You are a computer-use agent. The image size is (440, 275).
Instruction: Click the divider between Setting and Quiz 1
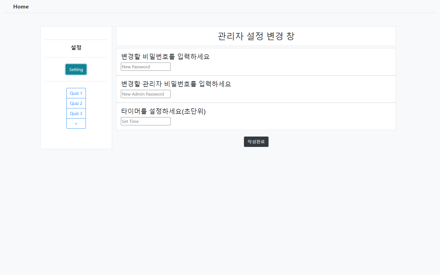click(76, 81)
